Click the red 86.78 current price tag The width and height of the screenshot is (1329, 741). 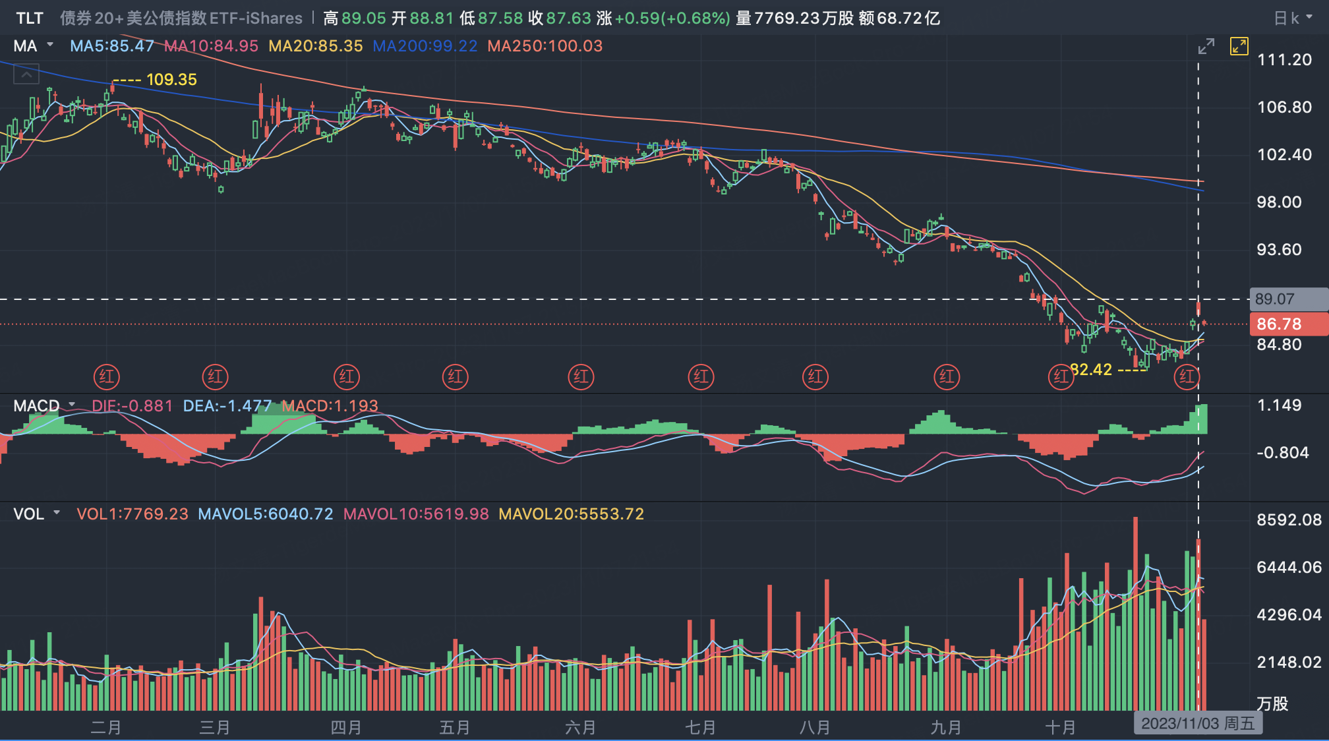(x=1289, y=324)
